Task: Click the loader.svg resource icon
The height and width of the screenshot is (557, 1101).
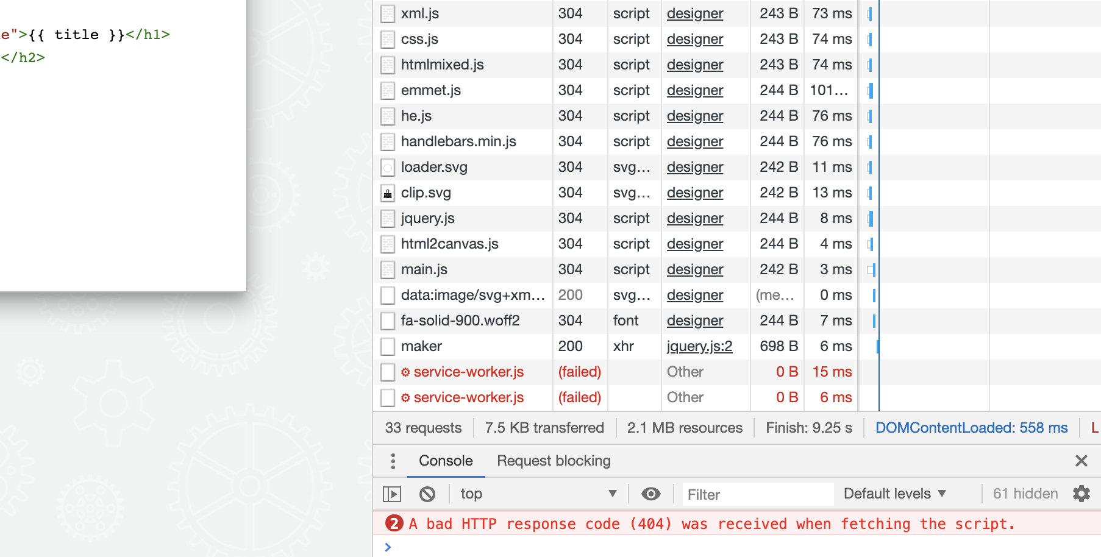Action: coord(387,167)
